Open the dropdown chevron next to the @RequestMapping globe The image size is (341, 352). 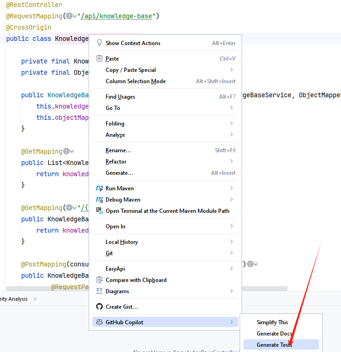[x=75, y=16]
